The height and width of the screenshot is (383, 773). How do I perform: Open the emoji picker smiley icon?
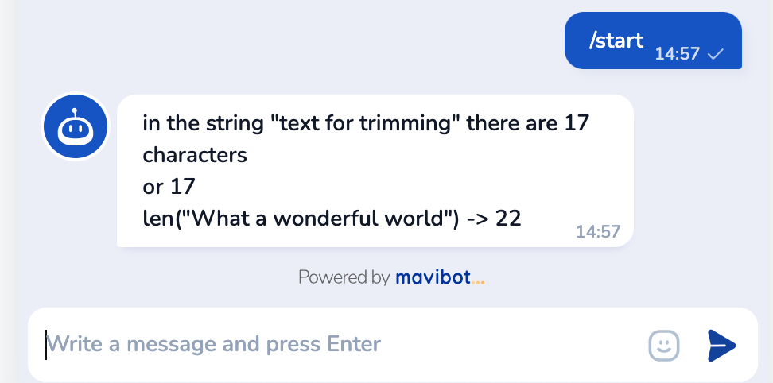664,345
